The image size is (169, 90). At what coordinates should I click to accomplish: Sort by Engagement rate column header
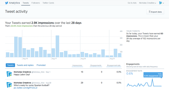coord(114,65)
